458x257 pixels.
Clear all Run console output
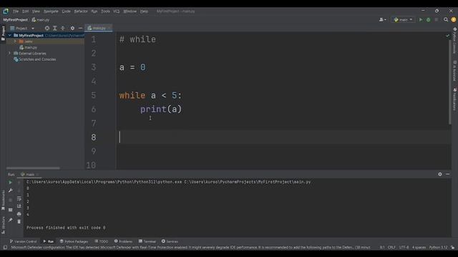tap(19, 222)
